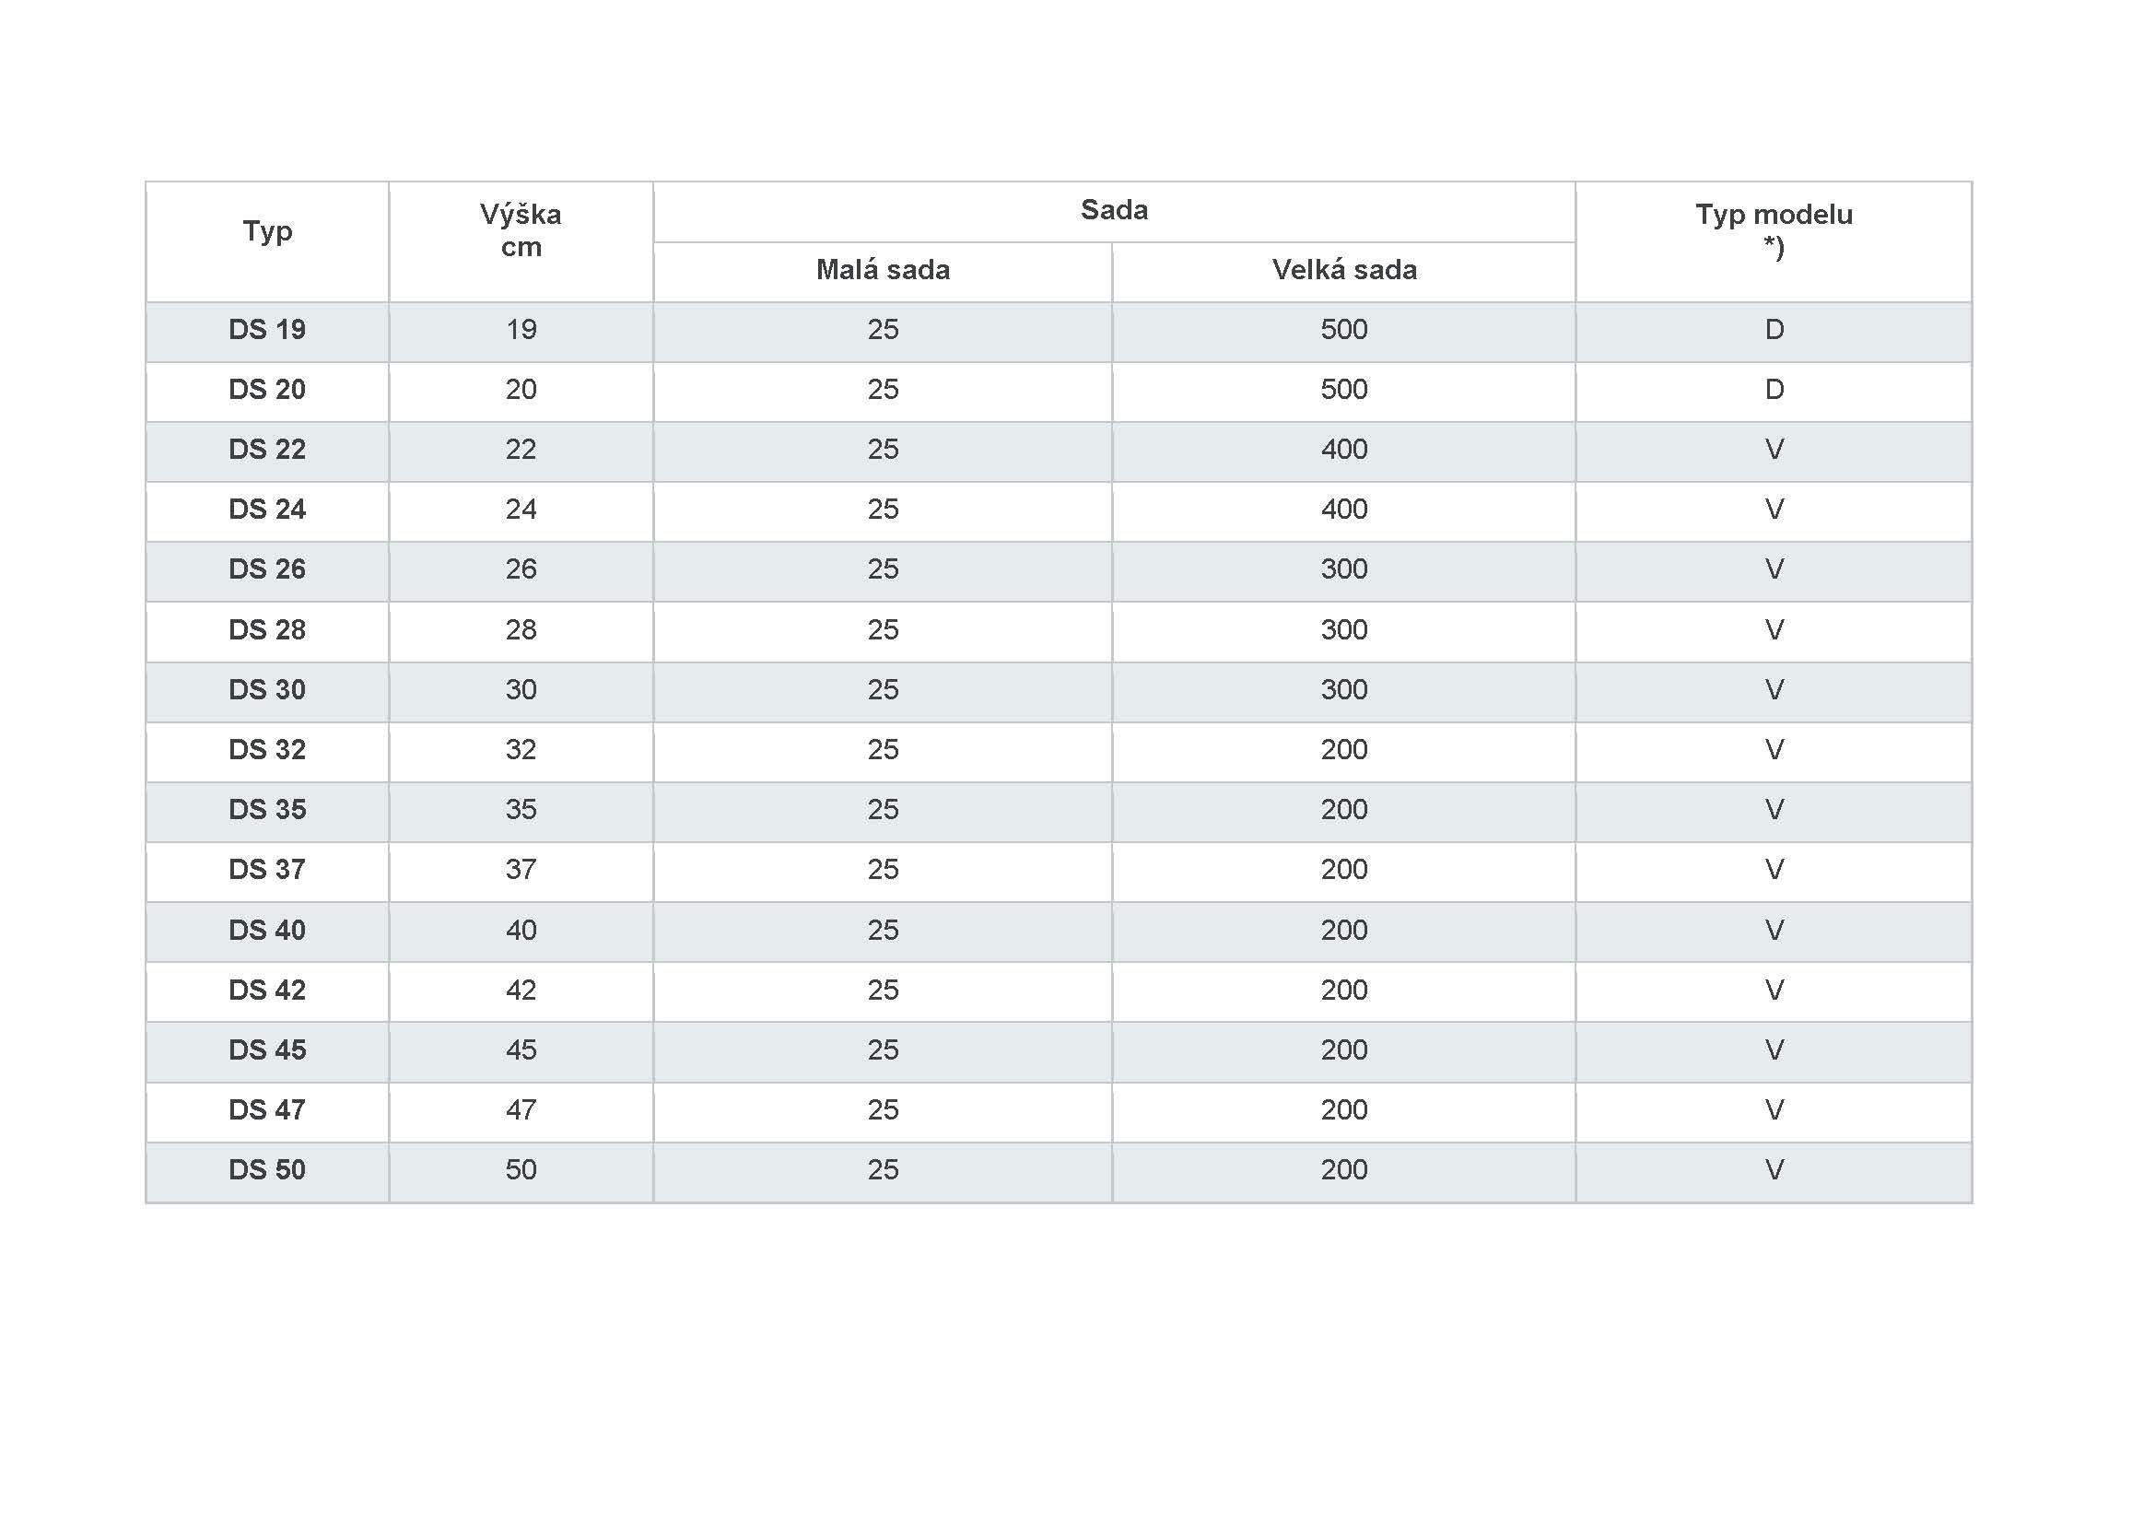Click Velká sada value in DS 22 row
2155x1524 pixels.
[1344, 450]
